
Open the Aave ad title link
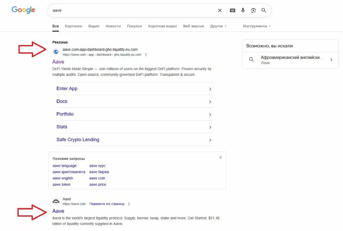coord(58,62)
